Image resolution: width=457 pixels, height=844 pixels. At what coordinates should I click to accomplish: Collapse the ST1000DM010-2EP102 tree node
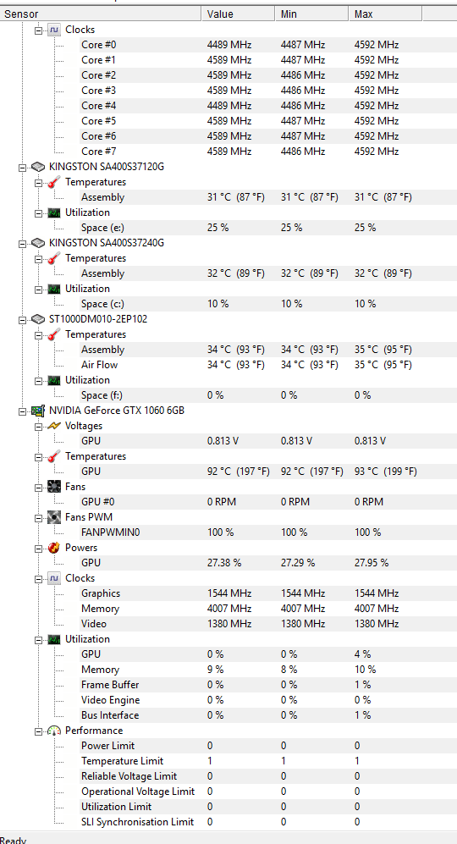tap(22, 320)
